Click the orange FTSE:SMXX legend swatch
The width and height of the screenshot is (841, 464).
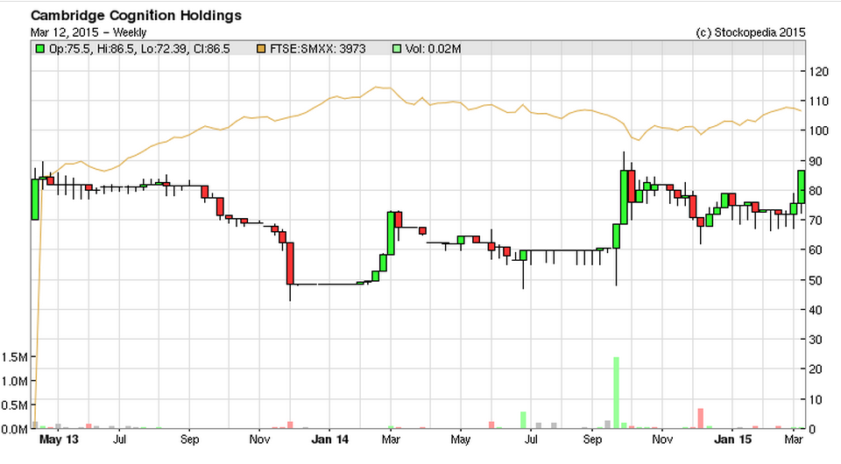pos(261,49)
